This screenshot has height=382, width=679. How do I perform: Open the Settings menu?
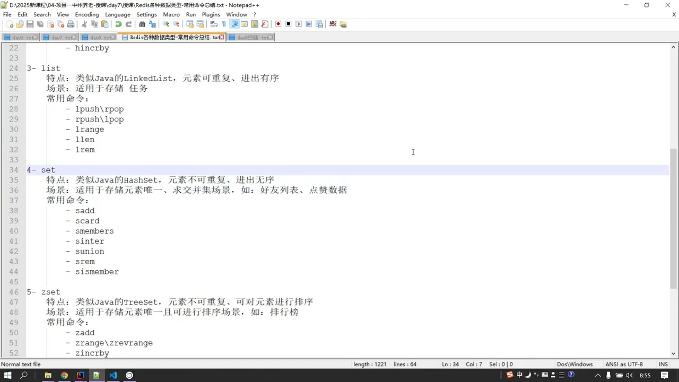coord(146,14)
